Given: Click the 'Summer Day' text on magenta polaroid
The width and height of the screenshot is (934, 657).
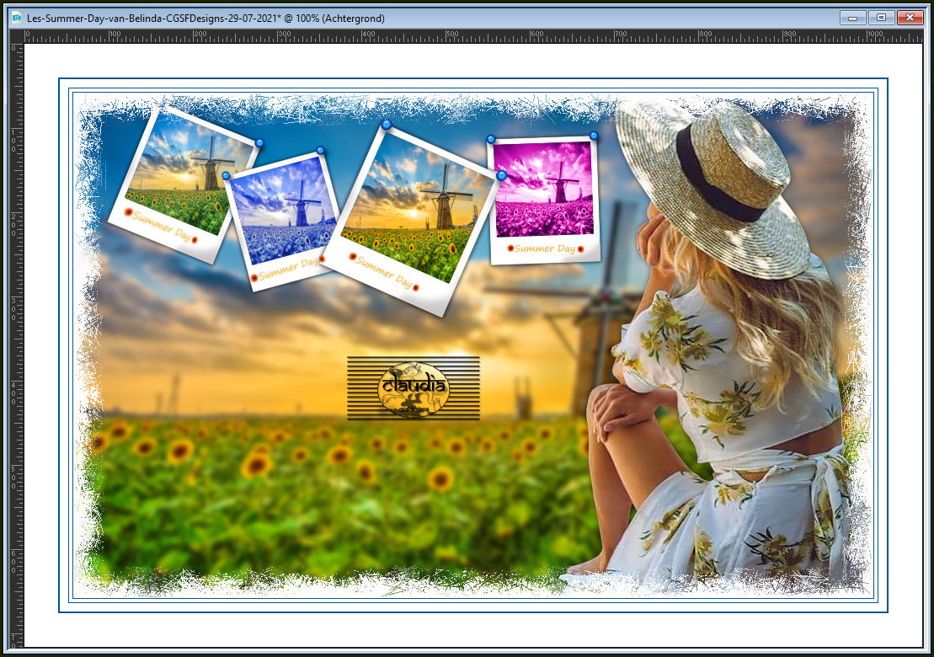Looking at the screenshot, I should 545,248.
